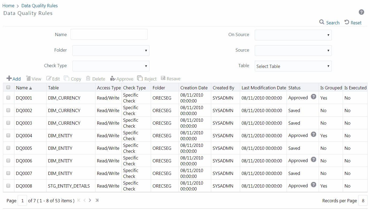Viewport: 370px width, 210px height.
Task: Click into the Name search field
Action: [x=109, y=34]
